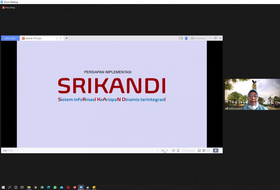Image resolution: width=280 pixels, height=190 pixels.
Task: Click the notes panel icon in status bar
Action: point(178,150)
